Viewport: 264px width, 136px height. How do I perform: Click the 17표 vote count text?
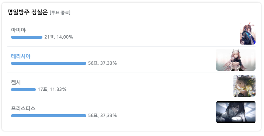(x=43, y=89)
